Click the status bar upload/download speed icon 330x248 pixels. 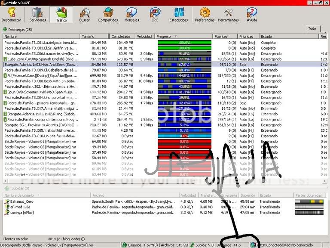(x=192, y=245)
